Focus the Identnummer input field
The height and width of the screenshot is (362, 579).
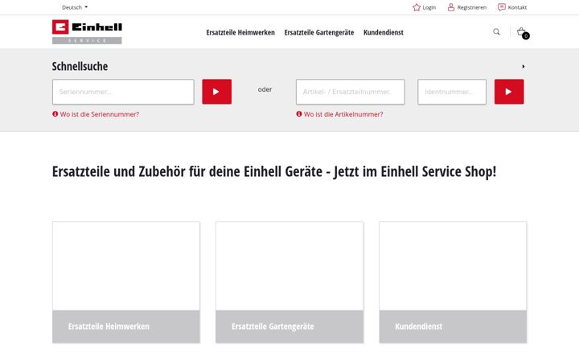452,92
